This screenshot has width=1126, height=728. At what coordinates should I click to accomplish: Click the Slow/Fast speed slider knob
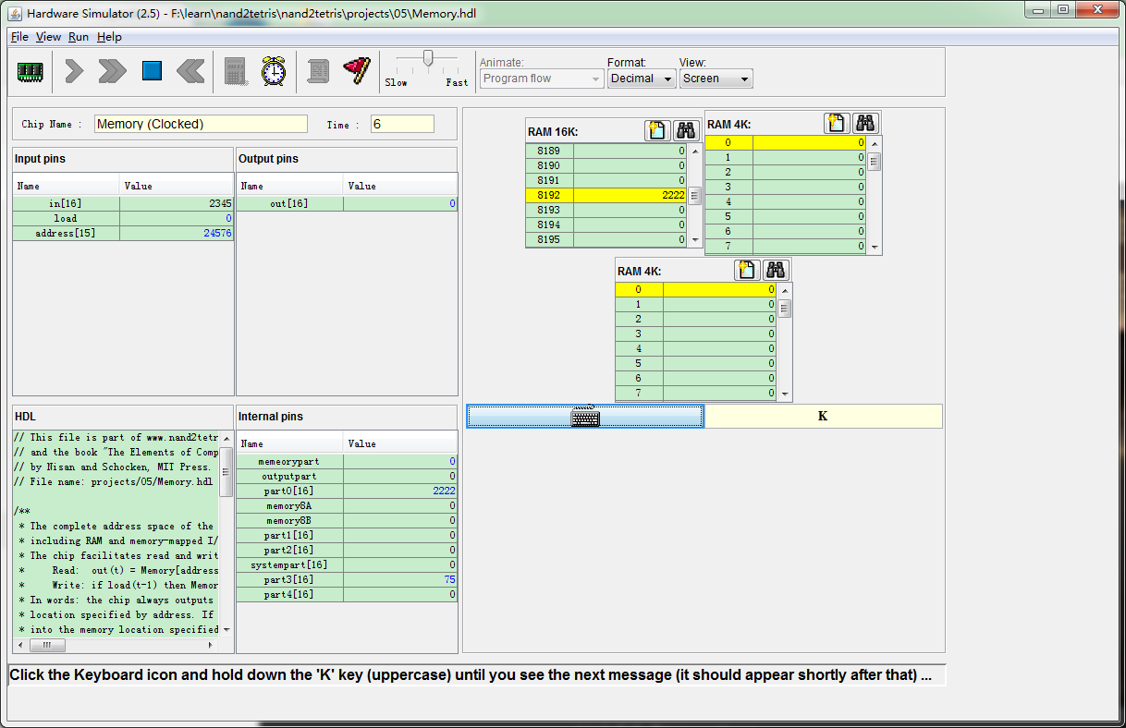pyautogui.click(x=427, y=58)
